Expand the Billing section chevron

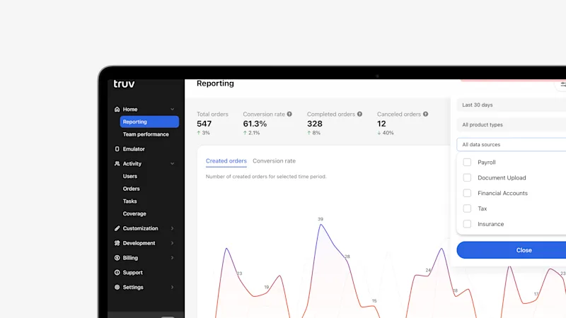pyautogui.click(x=172, y=258)
